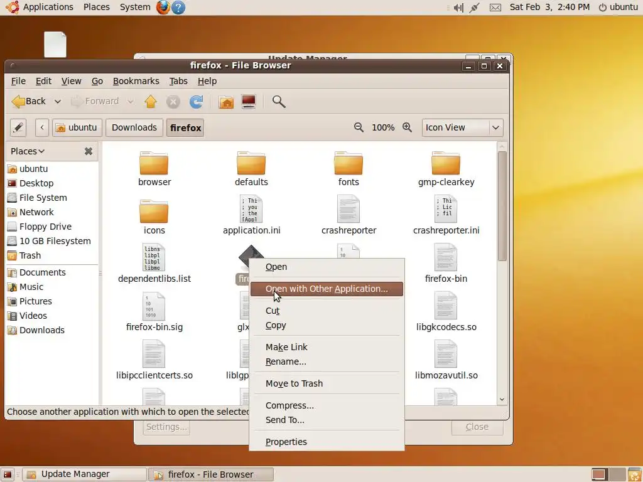643x482 pixels.
Task: Launch Firefox from the top panel
Action: 163,7
